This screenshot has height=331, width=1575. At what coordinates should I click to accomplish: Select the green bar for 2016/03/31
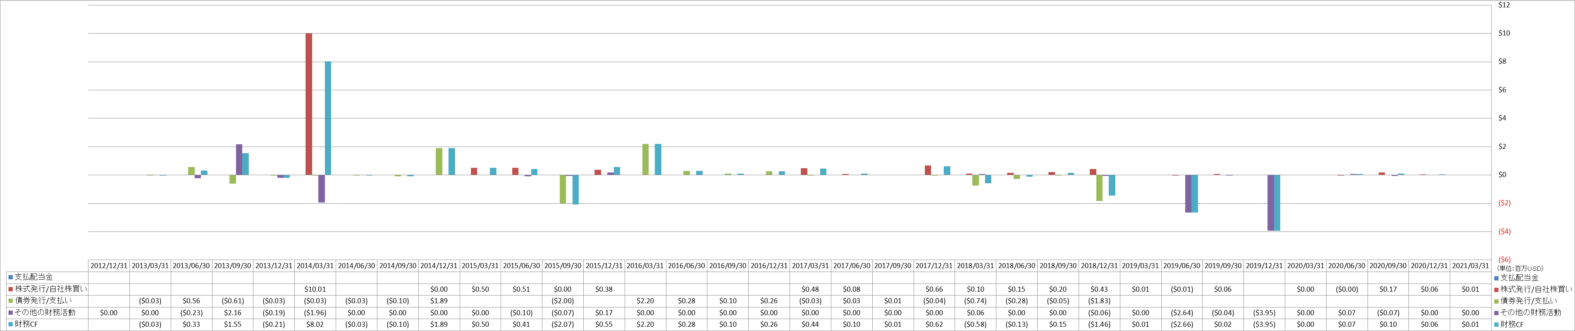(645, 159)
